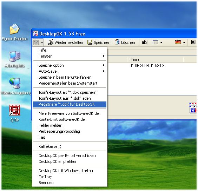This screenshot has height=191, width=198.
Task: Open the Faq menu entry
Action: 70,137
